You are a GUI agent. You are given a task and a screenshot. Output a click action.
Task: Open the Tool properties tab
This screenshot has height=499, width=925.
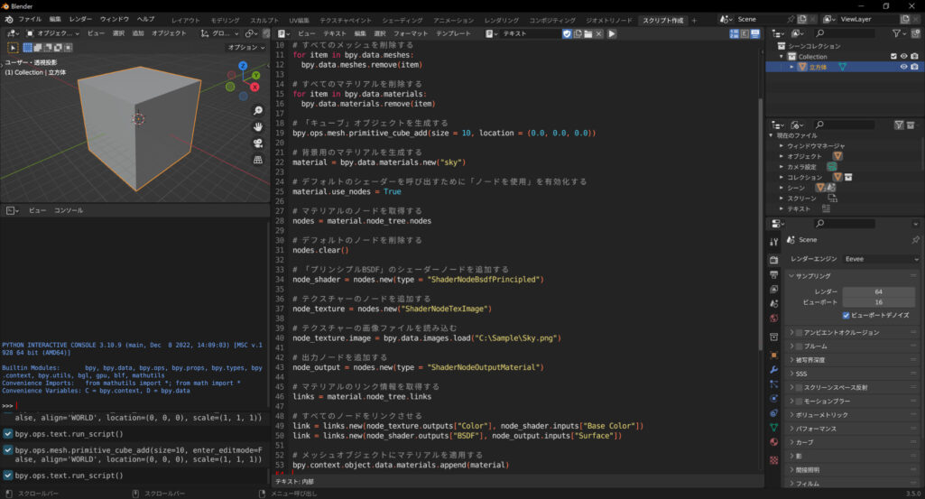click(x=774, y=243)
